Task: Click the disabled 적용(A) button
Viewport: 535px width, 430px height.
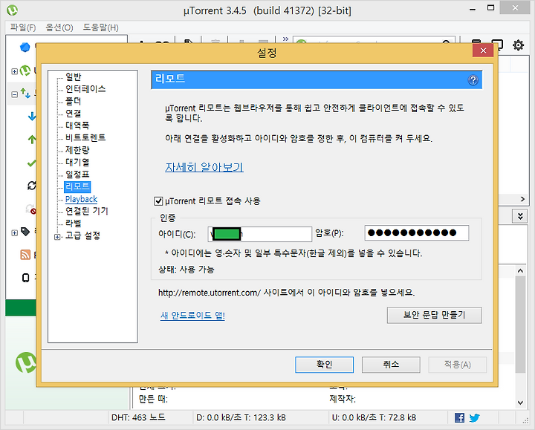Action: pyautogui.click(x=457, y=365)
